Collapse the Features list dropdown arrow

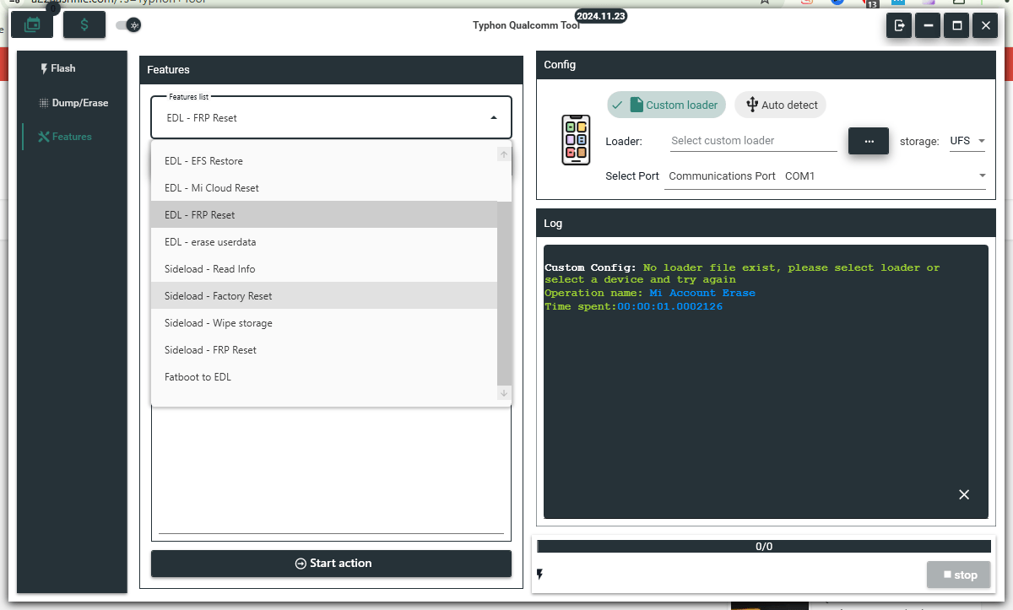coord(494,118)
